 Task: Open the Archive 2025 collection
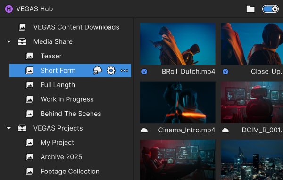click(x=61, y=157)
